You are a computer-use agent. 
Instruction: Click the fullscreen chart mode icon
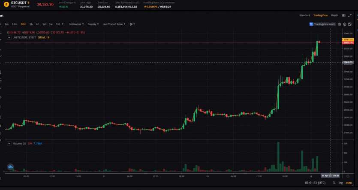[x=350, y=24]
